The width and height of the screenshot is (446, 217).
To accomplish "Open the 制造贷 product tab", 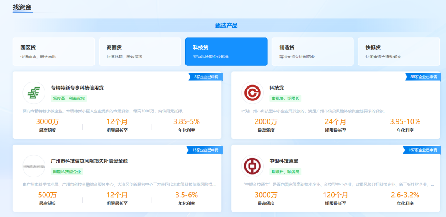I will point(313,51).
